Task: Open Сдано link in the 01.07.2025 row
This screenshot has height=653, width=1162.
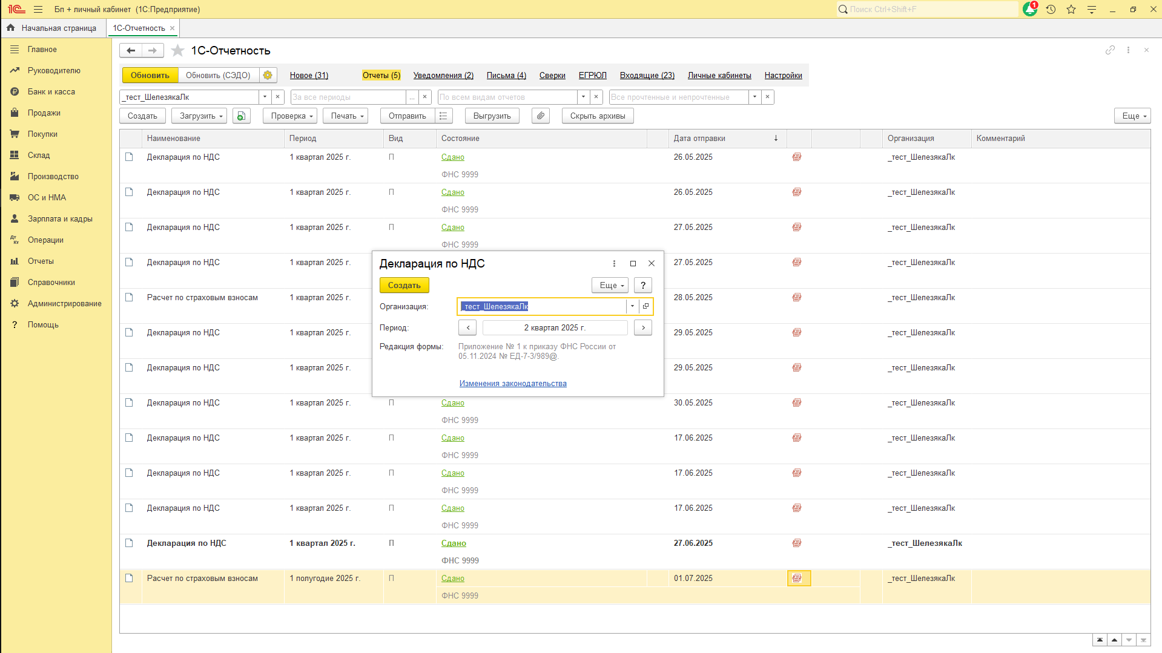Action: [x=453, y=578]
